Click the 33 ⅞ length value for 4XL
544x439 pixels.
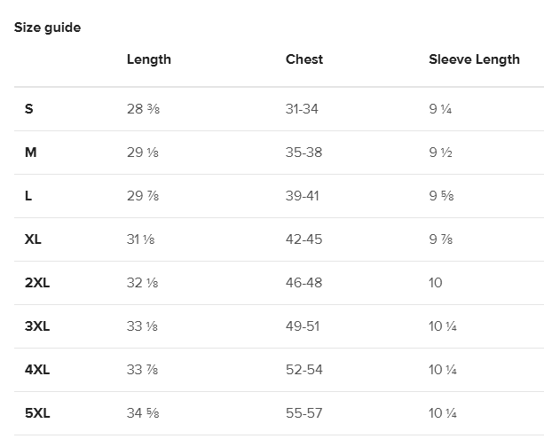[x=143, y=370]
